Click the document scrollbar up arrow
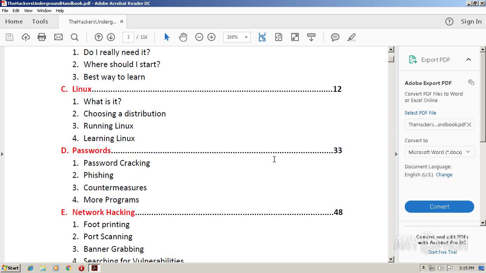This screenshot has height=273, width=486. pos(391,50)
